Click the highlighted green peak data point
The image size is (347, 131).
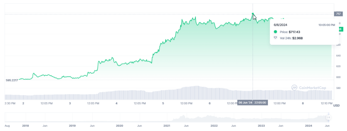[253, 14]
